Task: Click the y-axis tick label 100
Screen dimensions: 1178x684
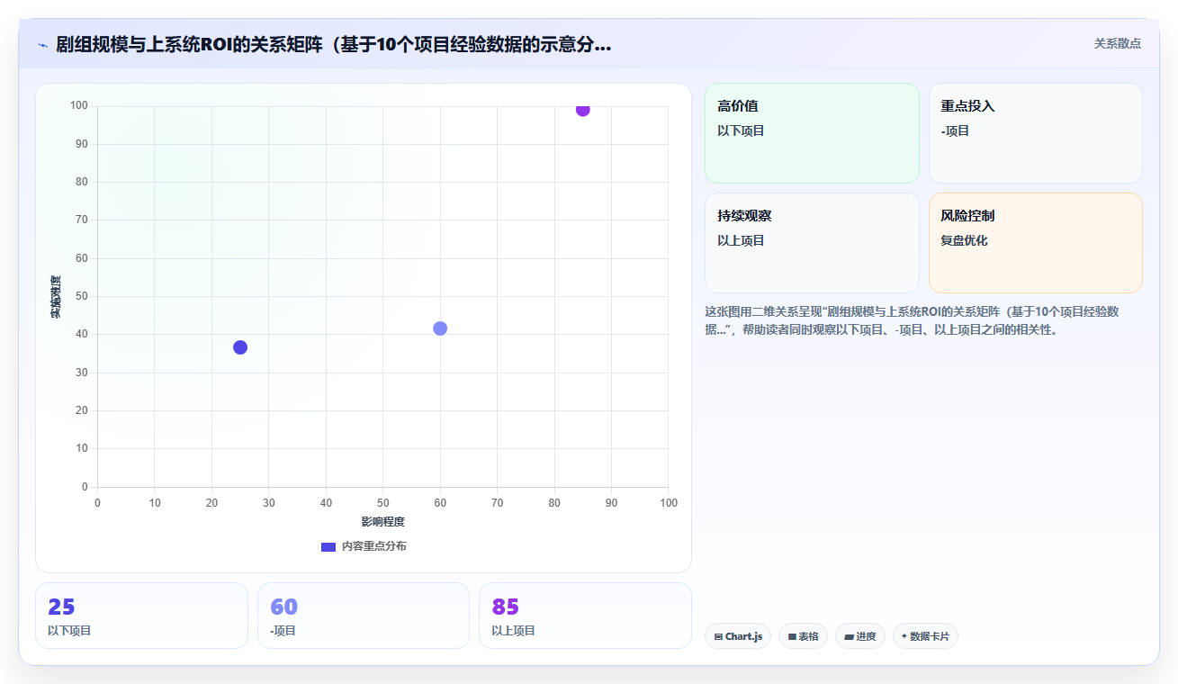Action: coord(79,105)
